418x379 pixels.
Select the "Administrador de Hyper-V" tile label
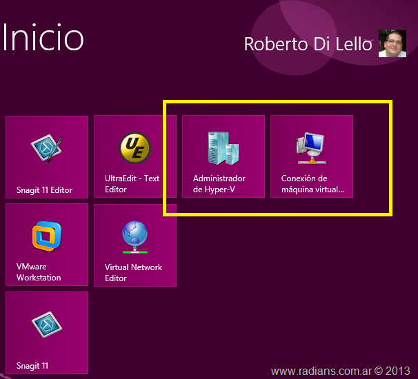219,184
